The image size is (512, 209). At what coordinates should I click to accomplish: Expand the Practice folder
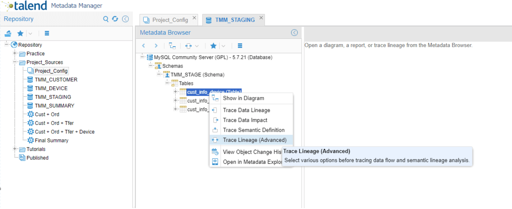pyautogui.click(x=15, y=53)
